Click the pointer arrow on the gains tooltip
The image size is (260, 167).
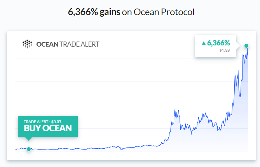tap(238, 46)
